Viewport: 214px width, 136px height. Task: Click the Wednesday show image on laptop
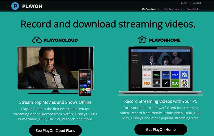point(166,58)
